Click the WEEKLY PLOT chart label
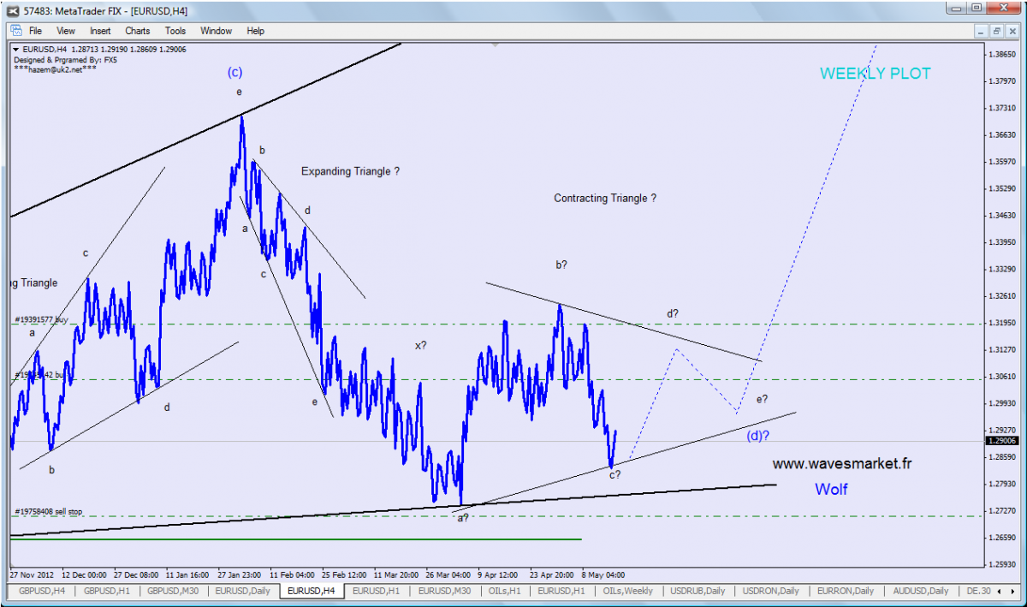Viewport: 1027px width, 607px height. 875,74
